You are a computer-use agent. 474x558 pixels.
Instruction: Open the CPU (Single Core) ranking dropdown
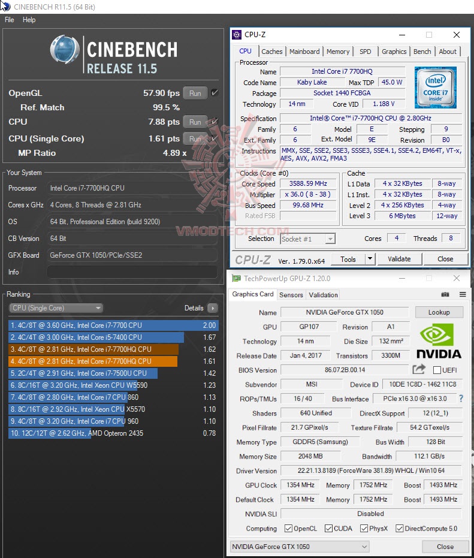tap(56, 308)
